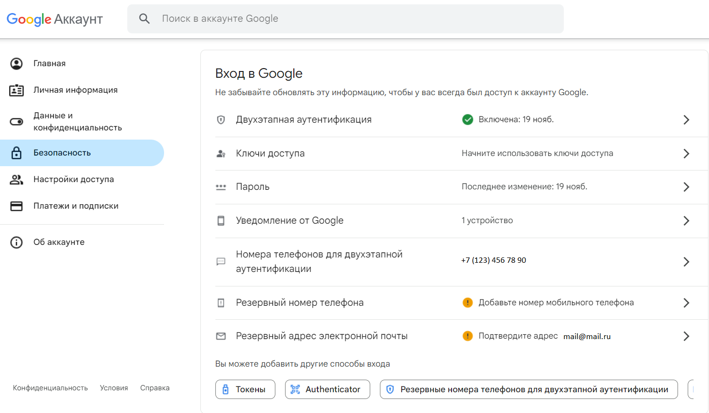Click the Данные и конфиденциальность toggle icon
This screenshot has width=709, height=413.
pyautogui.click(x=16, y=121)
